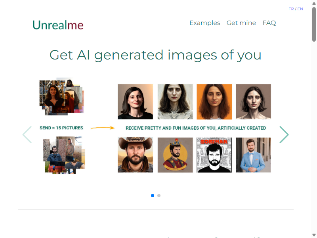Go to previous slide with left chevron
The height and width of the screenshot is (238, 317).
(x=27, y=134)
